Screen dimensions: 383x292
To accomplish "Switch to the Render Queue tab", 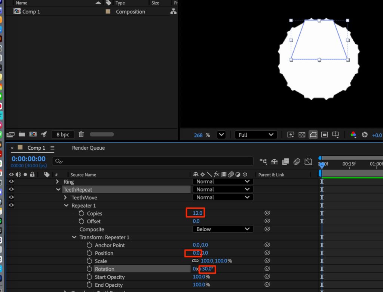I will 88,148.
